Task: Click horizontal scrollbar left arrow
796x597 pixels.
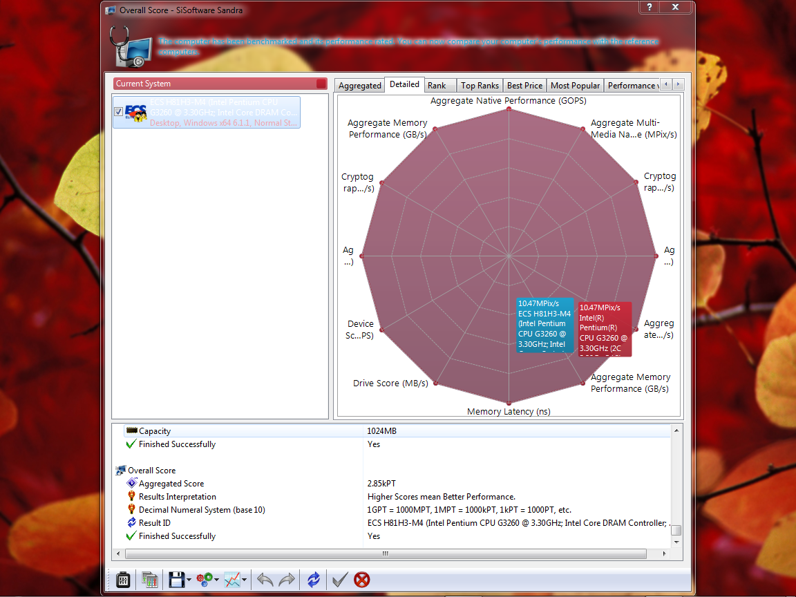Action: pyautogui.click(x=118, y=553)
